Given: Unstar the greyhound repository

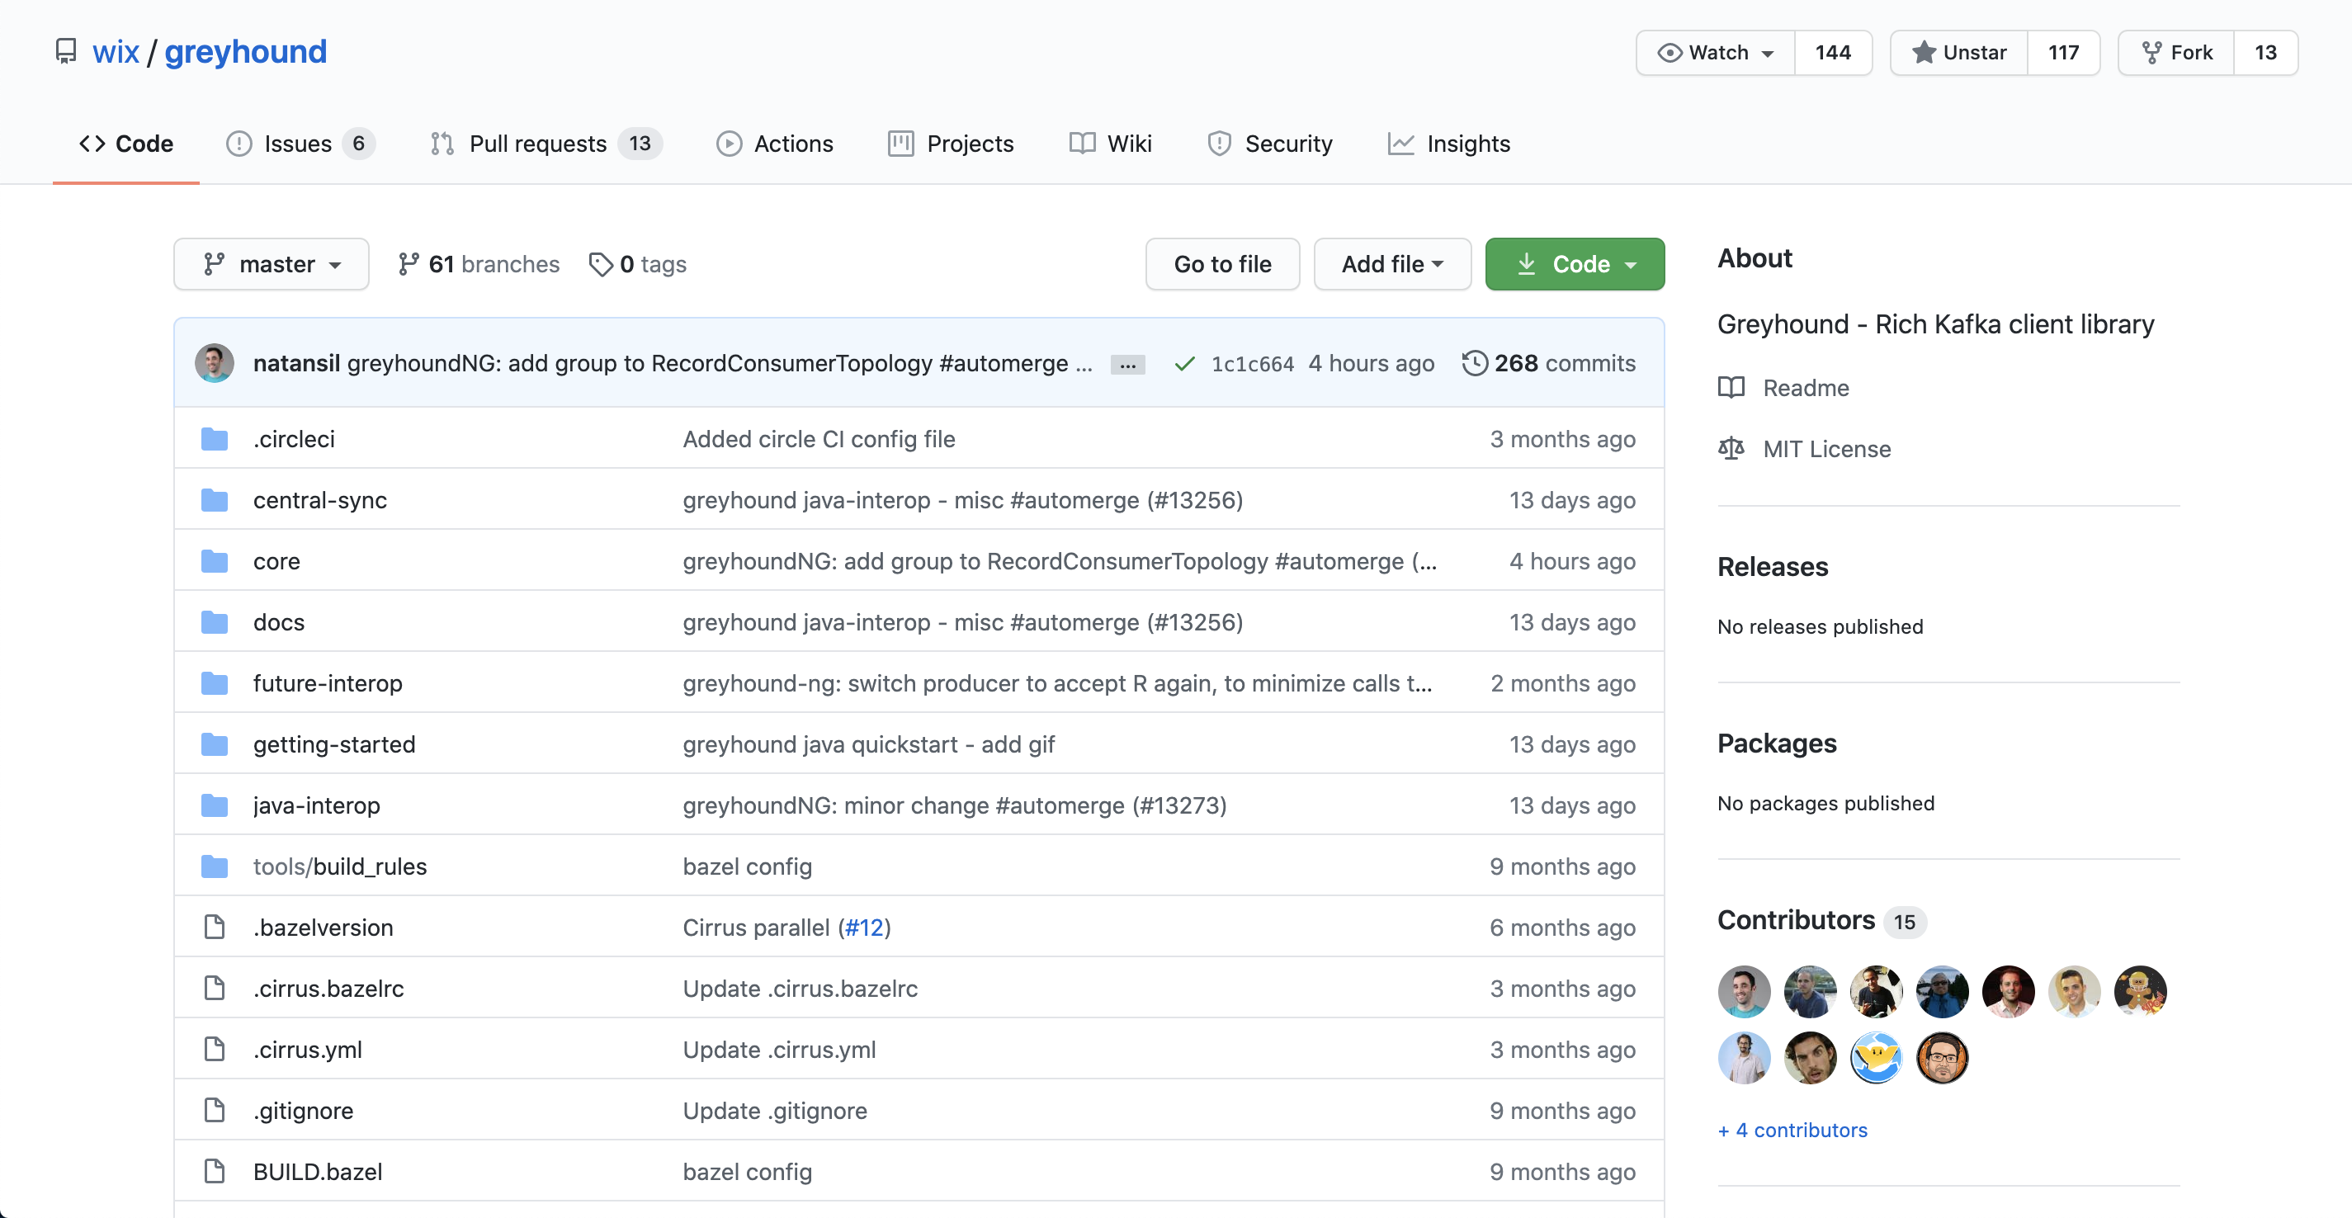Looking at the screenshot, I should click(x=1958, y=53).
